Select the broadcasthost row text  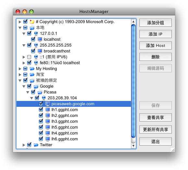tap(57, 51)
